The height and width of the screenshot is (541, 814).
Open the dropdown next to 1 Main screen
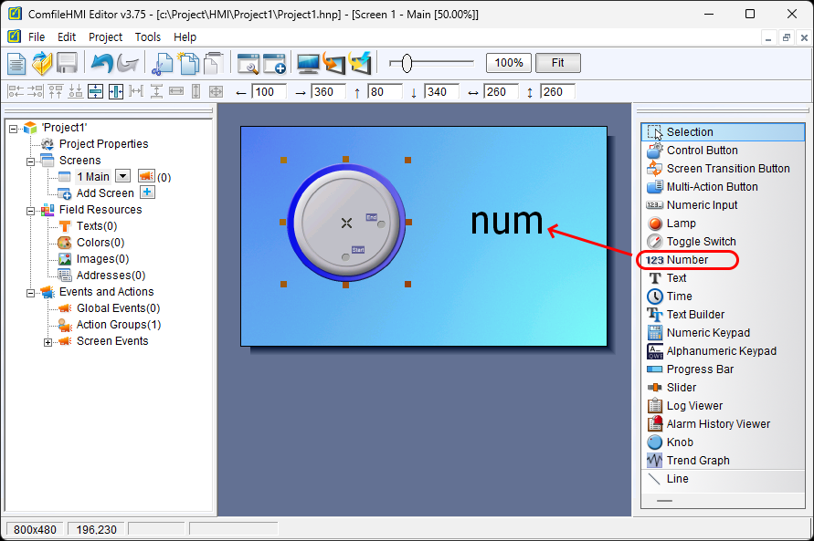[x=122, y=176]
